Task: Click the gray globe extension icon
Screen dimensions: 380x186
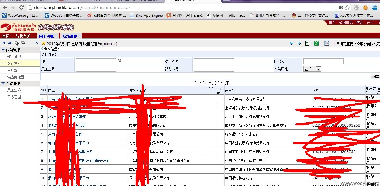Action: click(x=356, y=7)
